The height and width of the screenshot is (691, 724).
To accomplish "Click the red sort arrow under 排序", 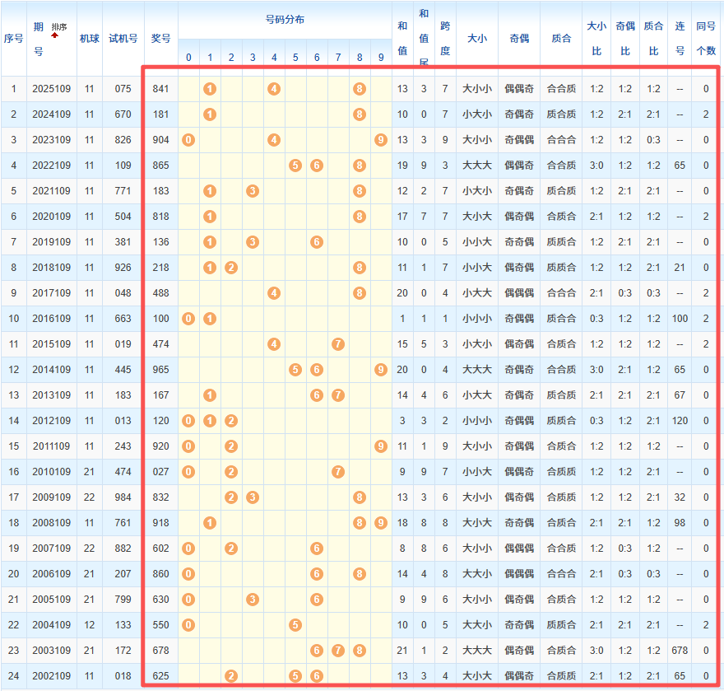I will tap(55, 36).
